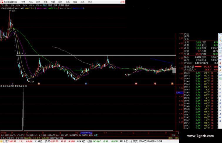This screenshot has height=143, width=222.
Task: Switch chart to 15分钟 period
Action: tap(24, 5)
